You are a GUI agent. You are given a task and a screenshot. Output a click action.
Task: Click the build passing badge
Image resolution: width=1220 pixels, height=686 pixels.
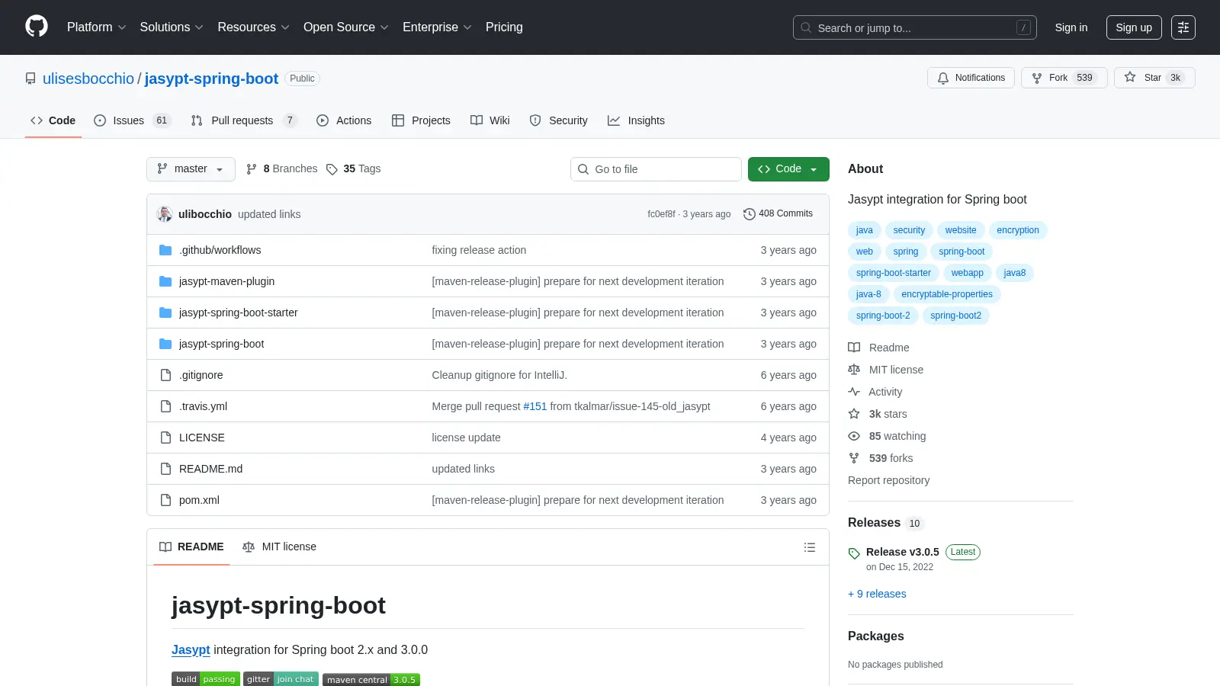click(206, 679)
